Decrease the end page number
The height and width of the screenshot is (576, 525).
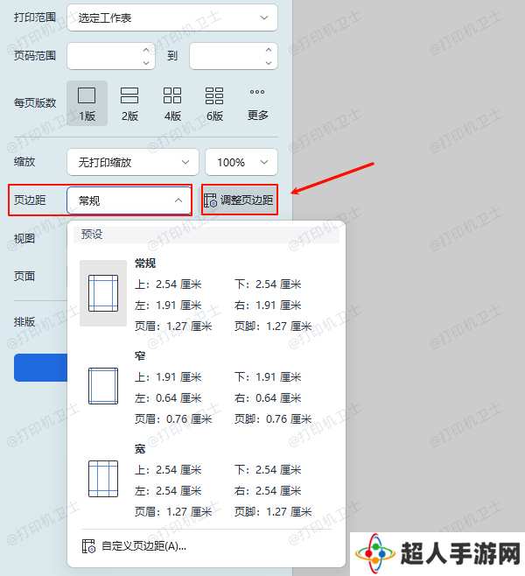pos(269,63)
